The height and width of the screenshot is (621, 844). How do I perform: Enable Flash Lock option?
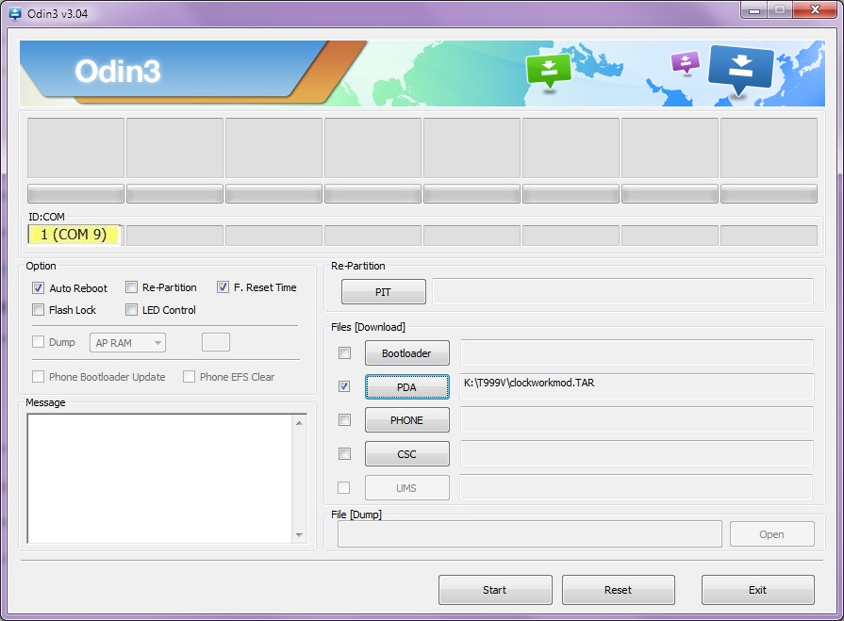pos(39,310)
